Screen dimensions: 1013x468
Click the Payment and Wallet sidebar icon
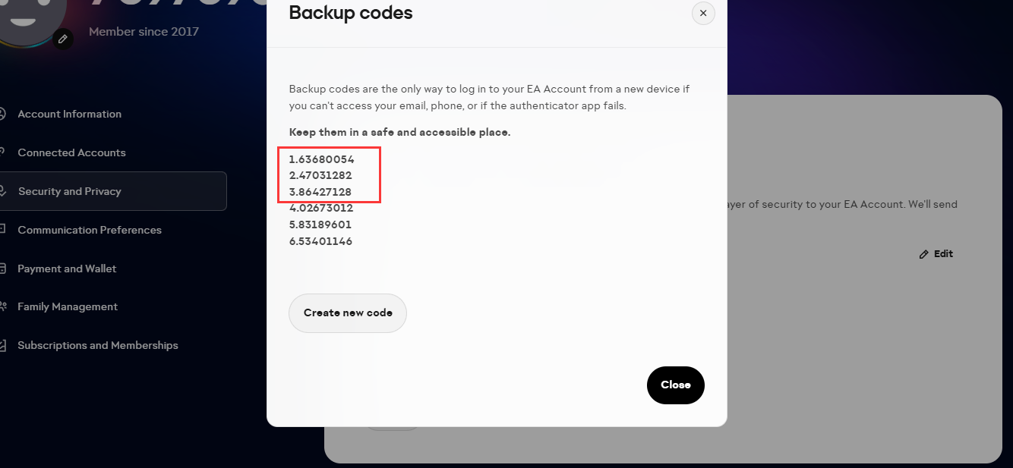click(x=2, y=269)
